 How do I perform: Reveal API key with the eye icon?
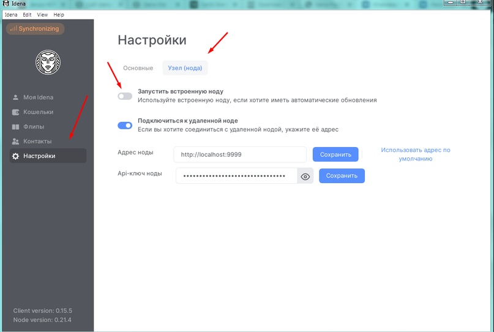[x=305, y=176]
